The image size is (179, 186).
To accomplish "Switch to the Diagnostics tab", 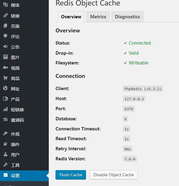I will (127, 17).
